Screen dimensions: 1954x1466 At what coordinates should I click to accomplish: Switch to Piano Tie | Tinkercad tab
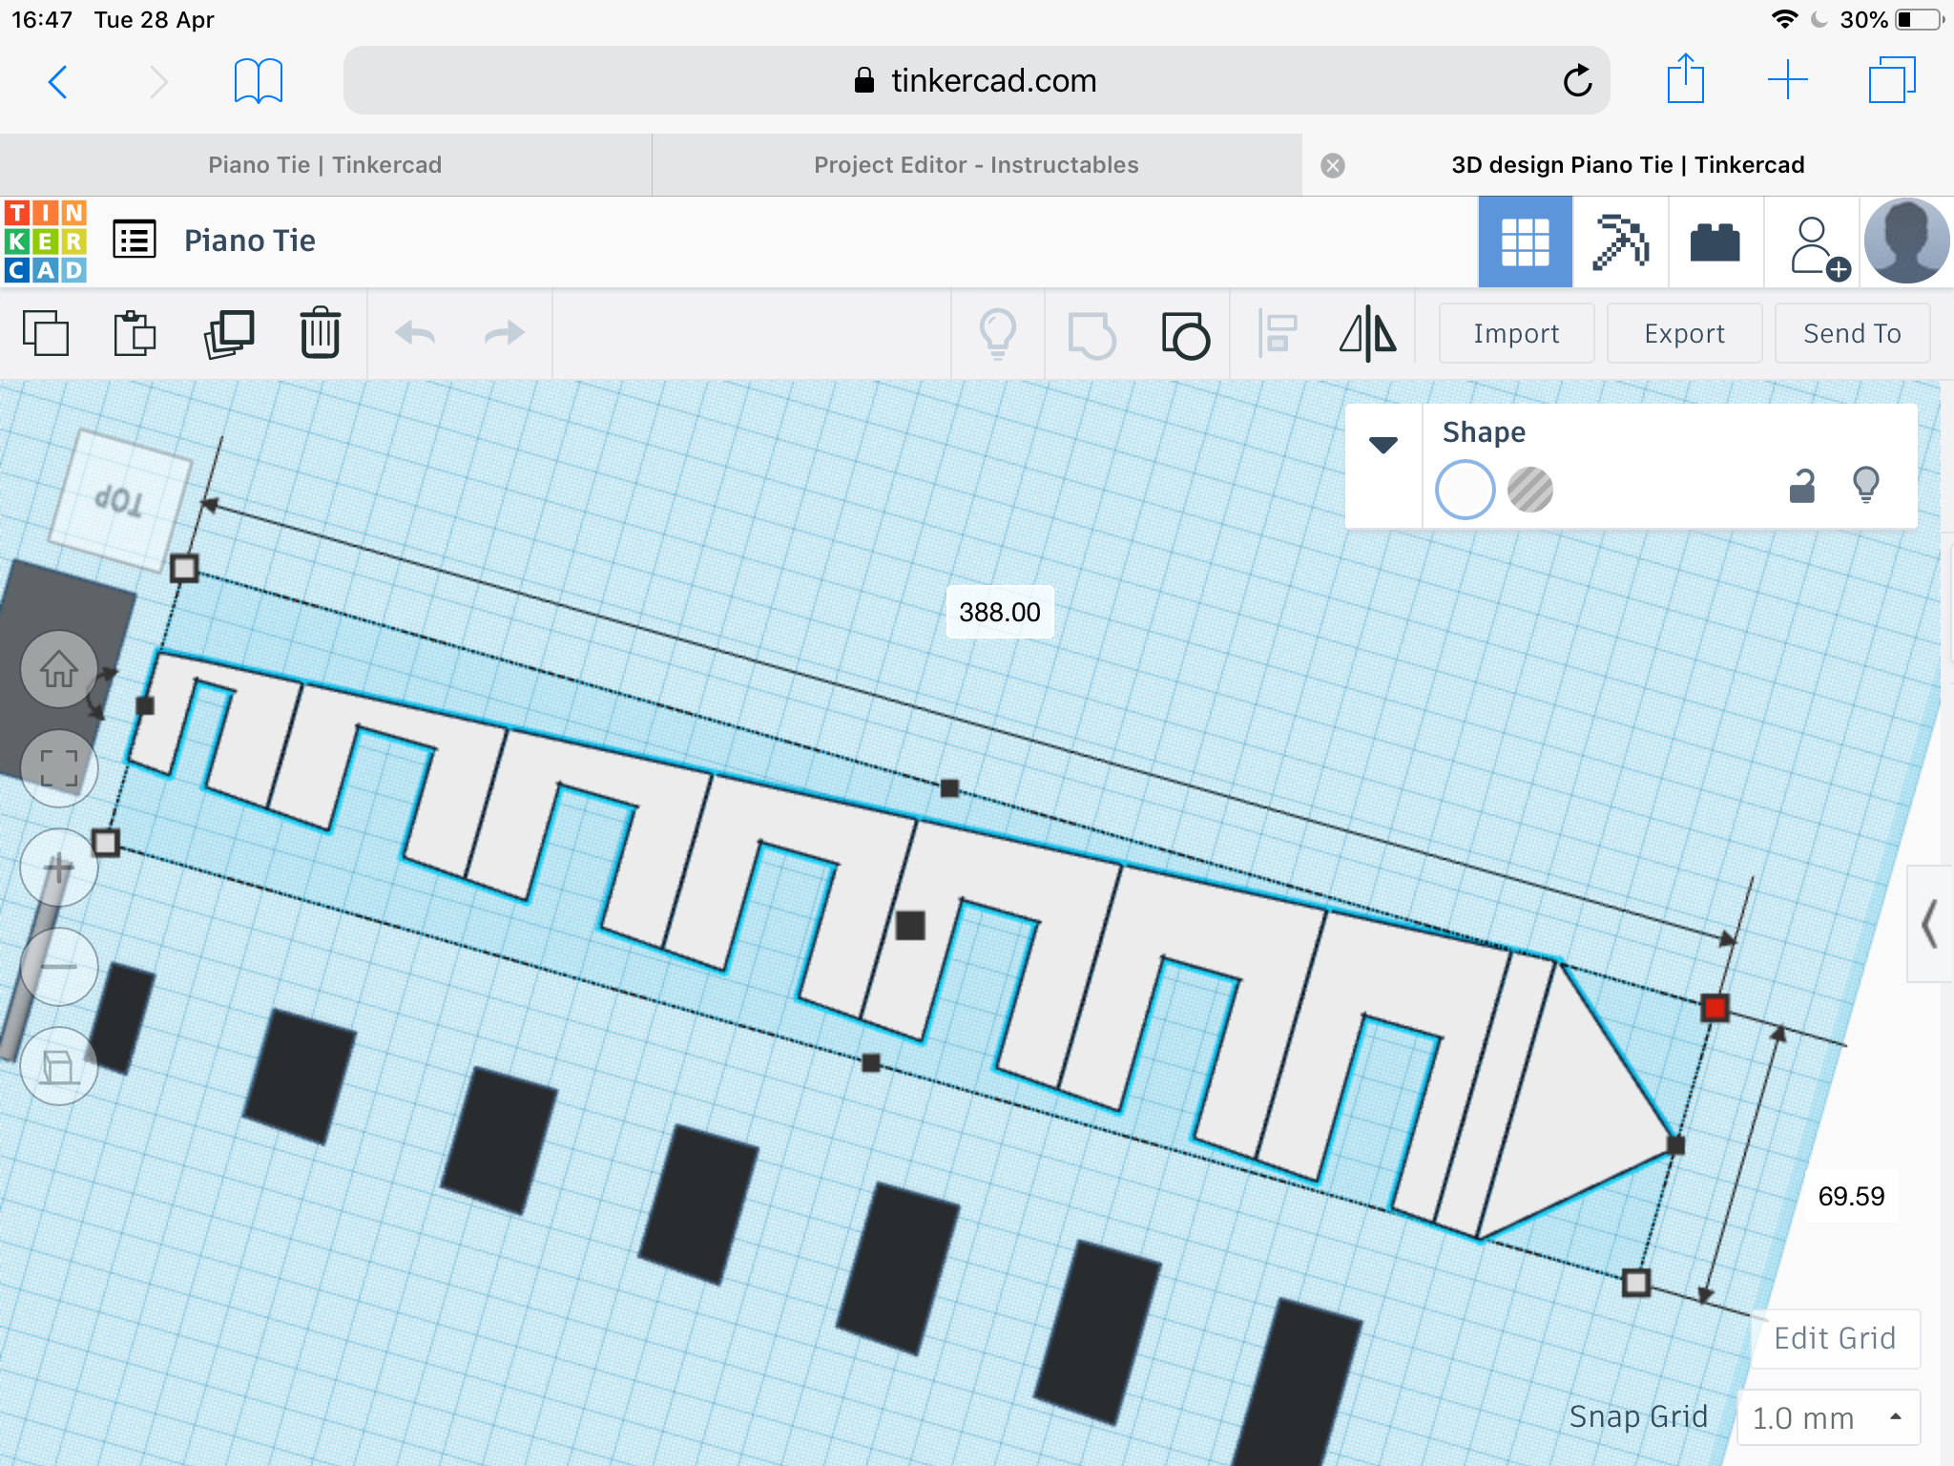pyautogui.click(x=325, y=165)
